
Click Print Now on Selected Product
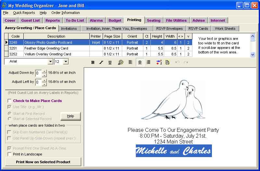point(43,162)
